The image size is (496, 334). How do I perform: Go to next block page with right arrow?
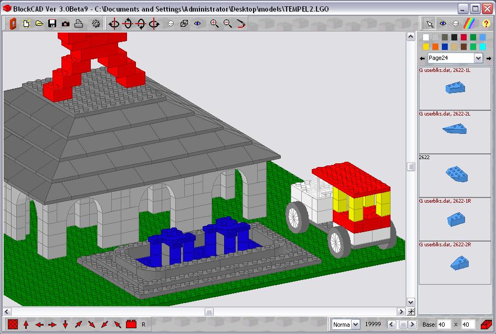(x=489, y=59)
